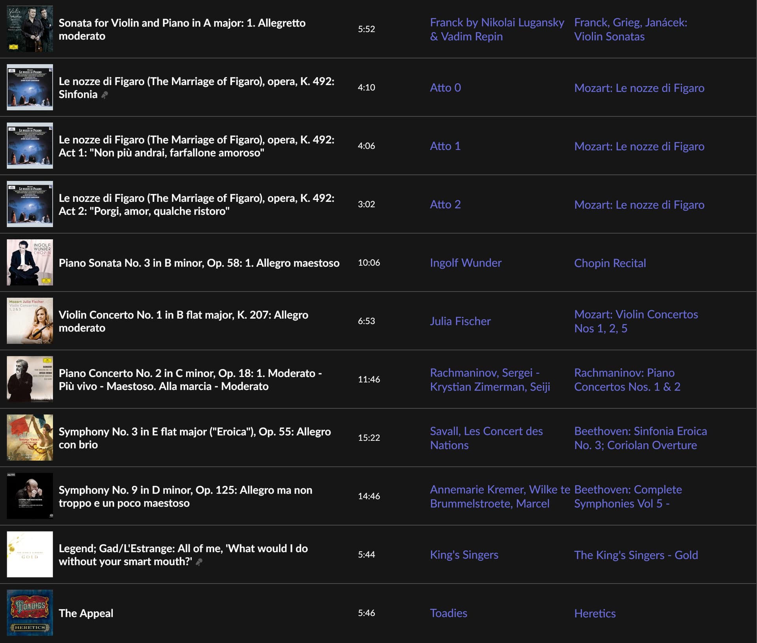The height and width of the screenshot is (643, 757).
Task: Open Mozart: Le nozze di Figaro album in Sinfonia row
Action: click(x=639, y=88)
